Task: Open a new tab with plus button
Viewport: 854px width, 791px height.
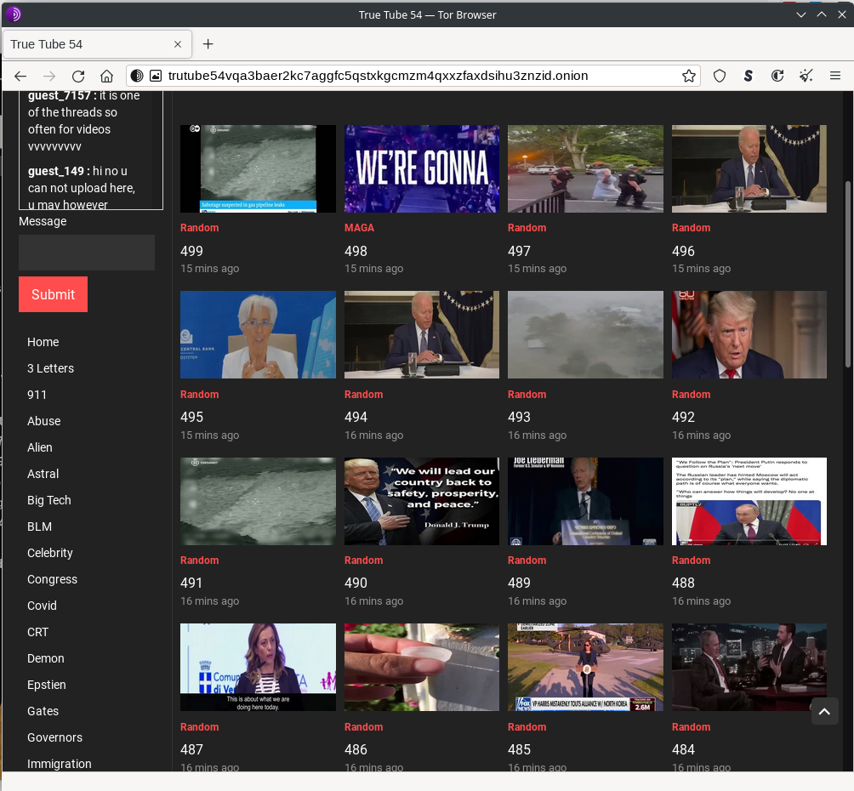Action: [x=208, y=44]
